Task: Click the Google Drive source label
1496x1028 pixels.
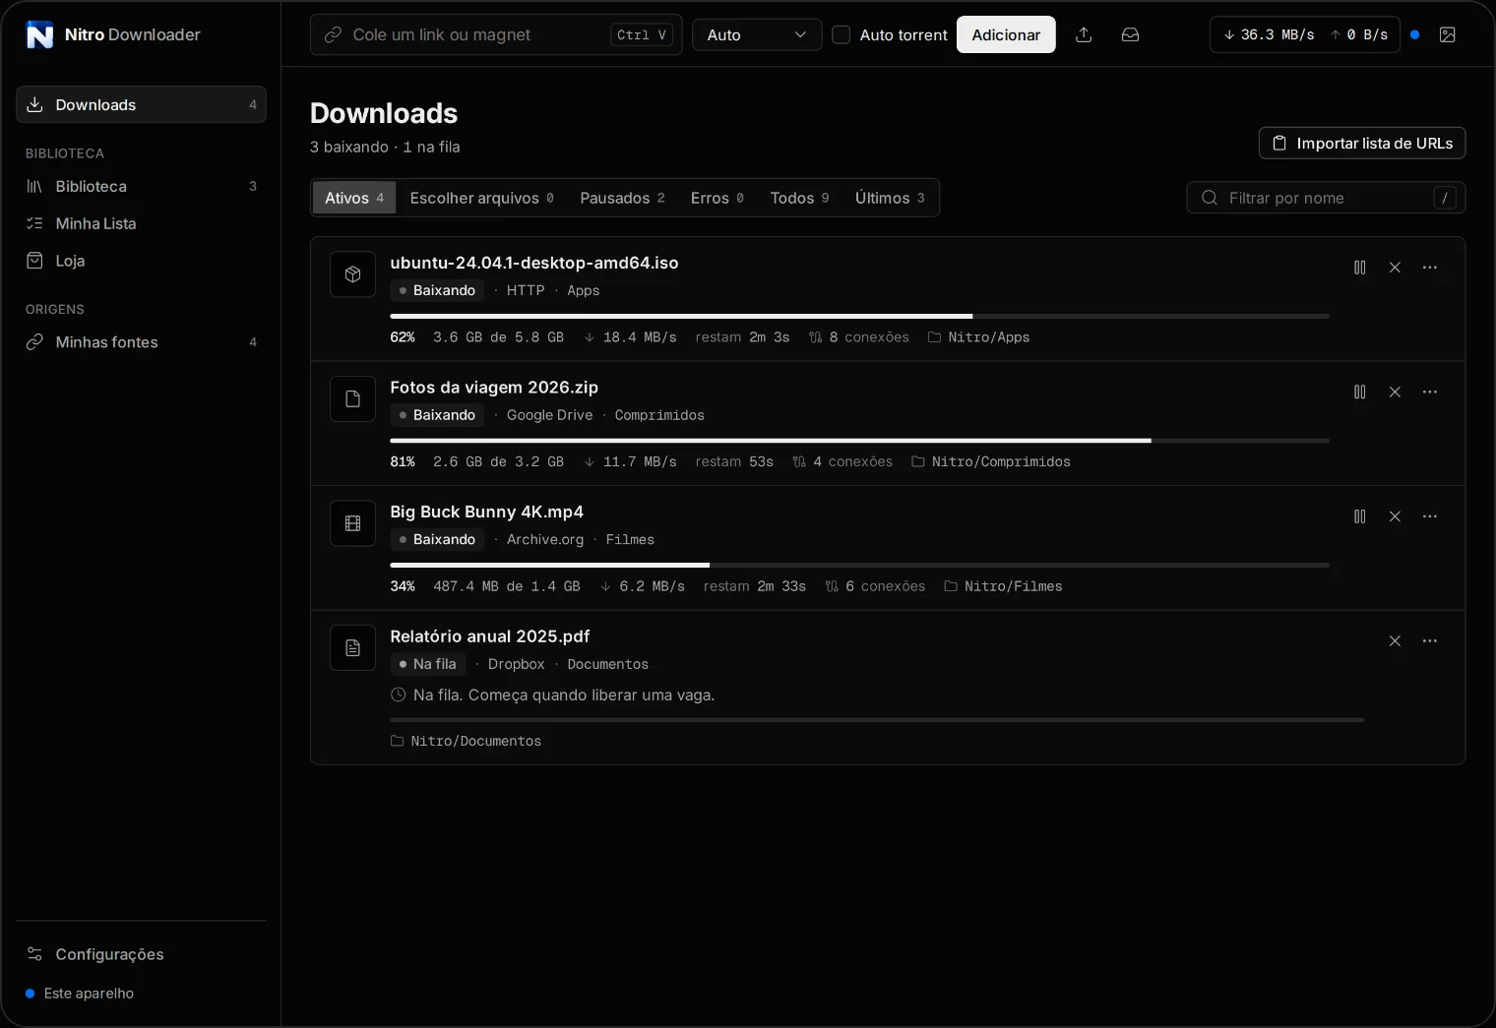Action: 549,415
